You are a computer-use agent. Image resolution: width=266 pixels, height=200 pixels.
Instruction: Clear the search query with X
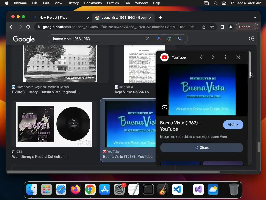tap(147, 39)
